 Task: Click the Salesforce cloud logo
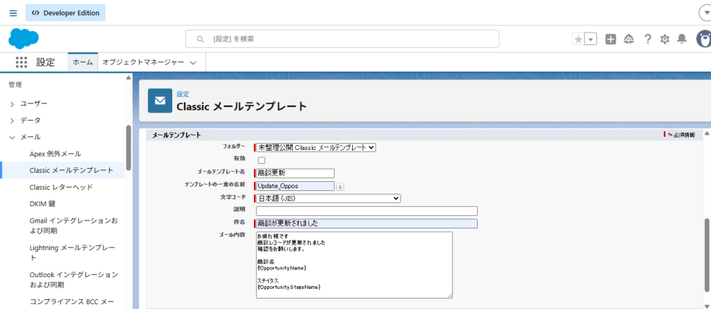tap(23, 39)
